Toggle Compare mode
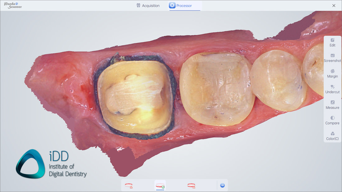Screen dimensions: 342x192 [x=332, y=121]
